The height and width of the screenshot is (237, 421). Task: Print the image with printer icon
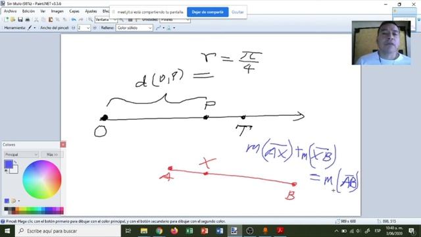[28, 20]
